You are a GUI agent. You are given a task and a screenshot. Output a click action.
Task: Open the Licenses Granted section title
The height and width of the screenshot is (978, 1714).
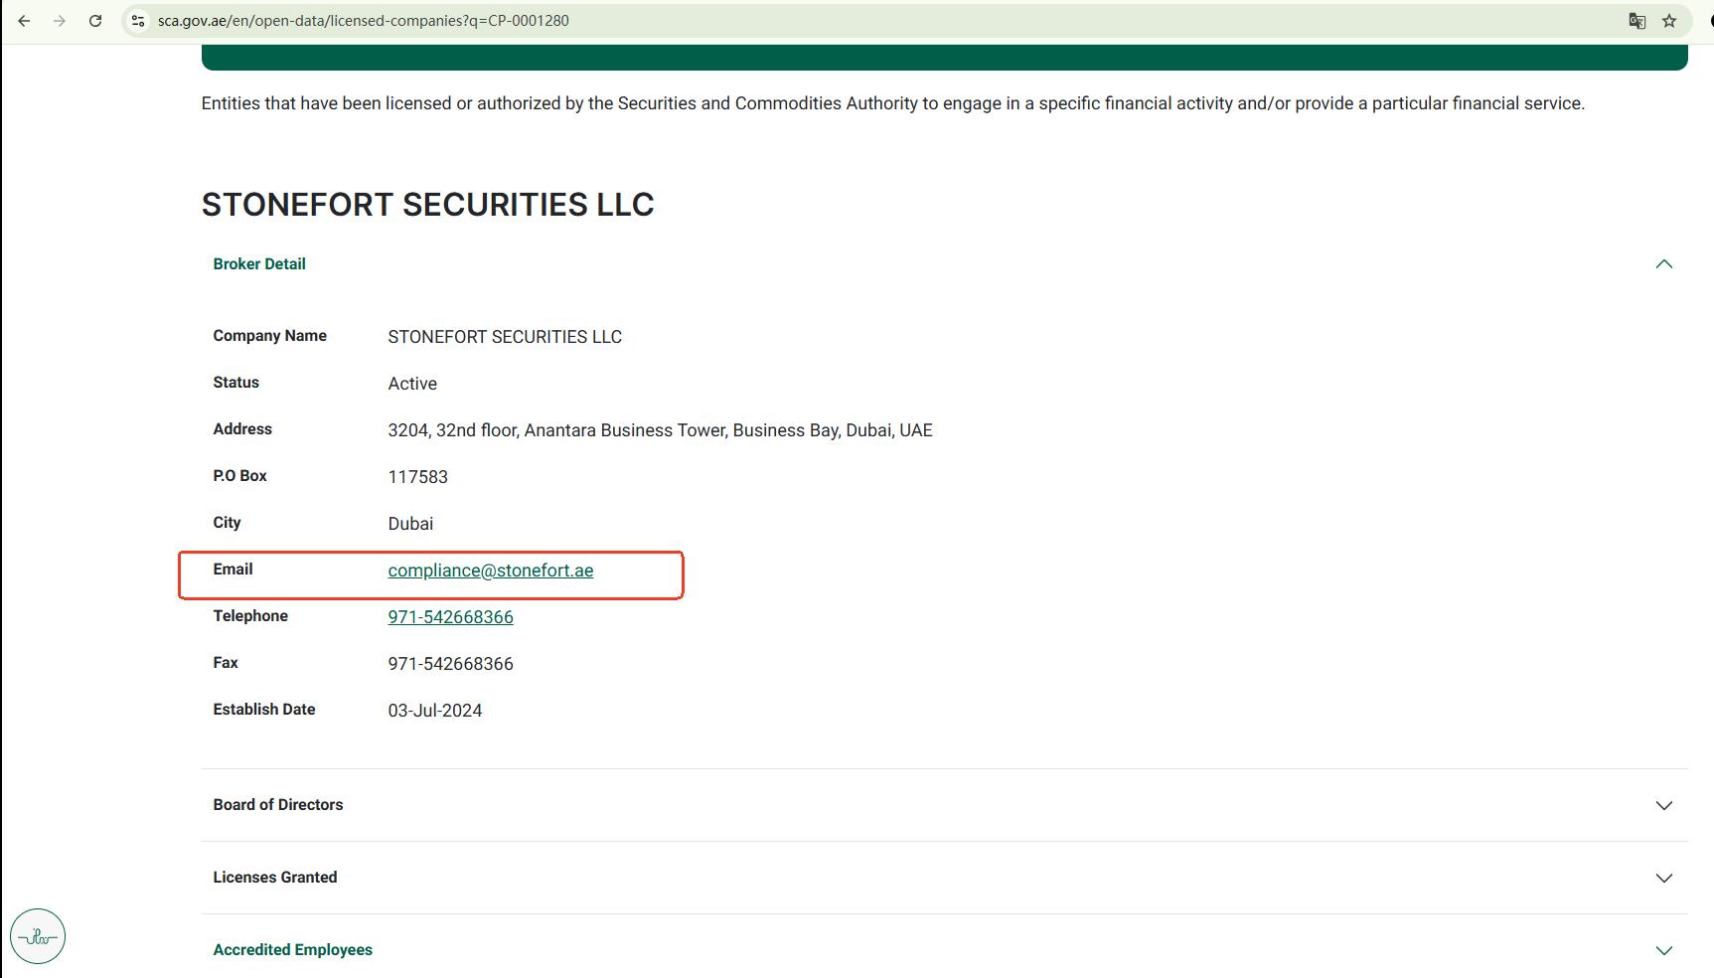coord(275,878)
